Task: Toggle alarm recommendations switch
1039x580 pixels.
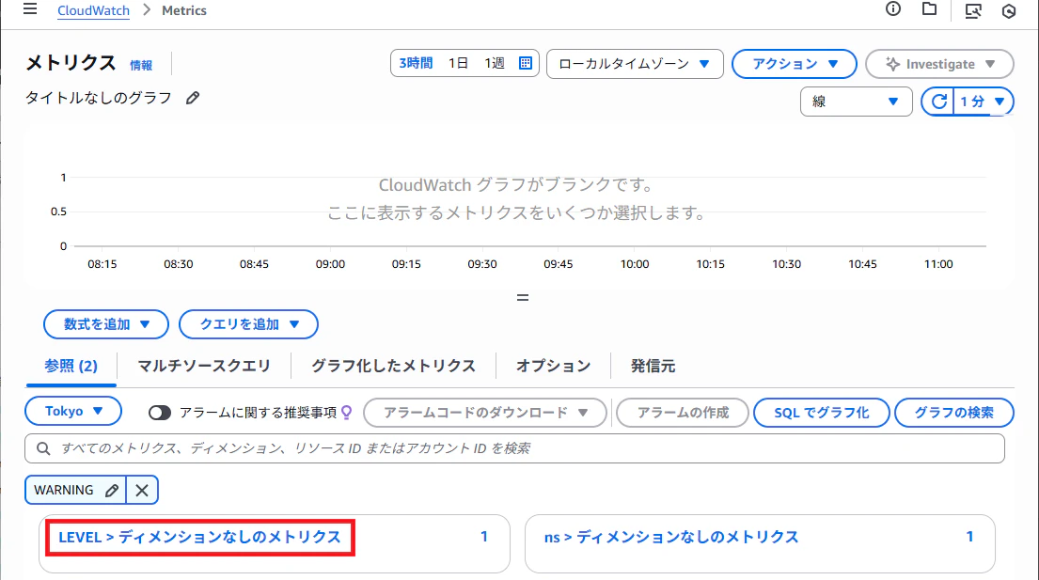Action: [x=160, y=413]
